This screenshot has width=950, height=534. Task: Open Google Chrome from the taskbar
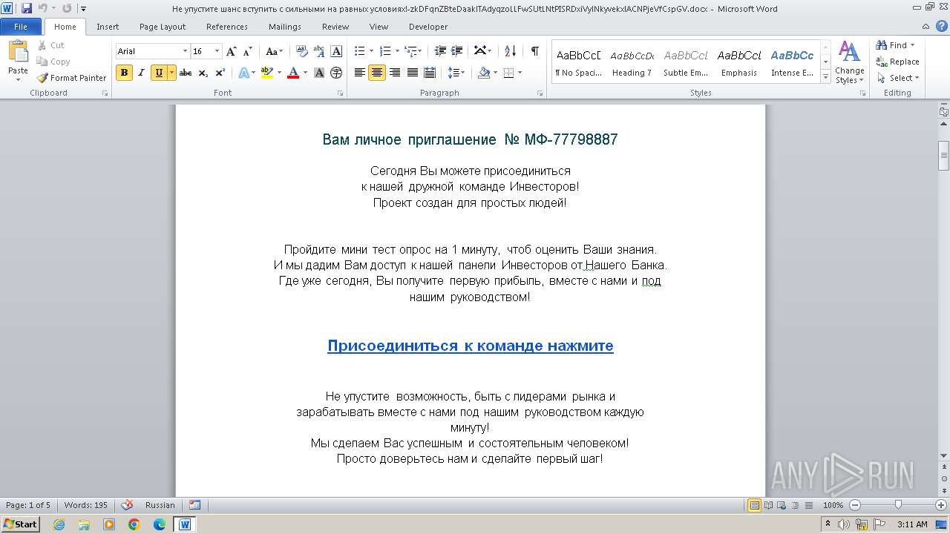pyautogui.click(x=134, y=524)
